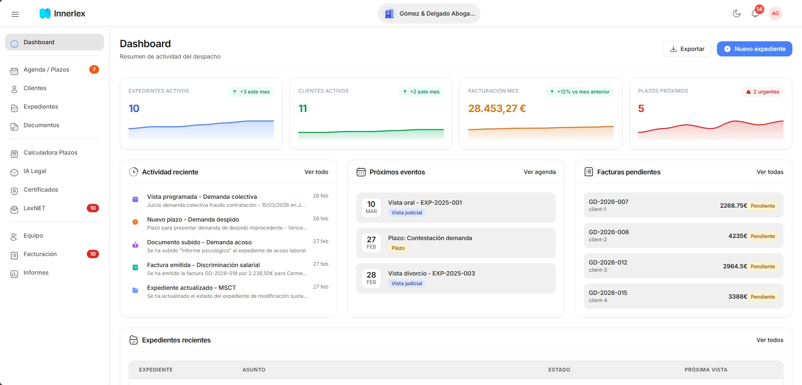Open the AG user avatar
This screenshot has height=385, width=802.
click(x=775, y=13)
